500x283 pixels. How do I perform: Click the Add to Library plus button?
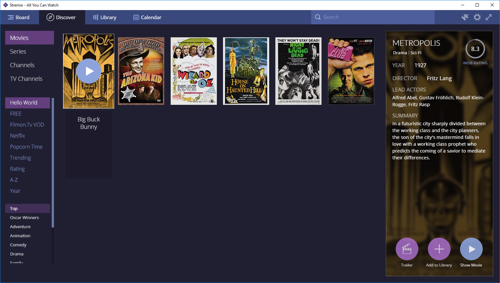[x=439, y=249]
